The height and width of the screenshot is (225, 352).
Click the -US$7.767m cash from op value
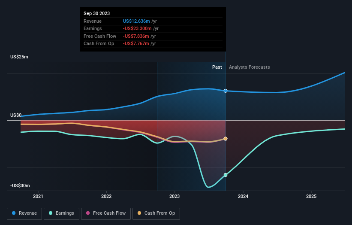(x=136, y=44)
